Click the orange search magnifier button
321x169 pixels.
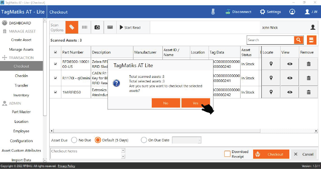(299, 40)
